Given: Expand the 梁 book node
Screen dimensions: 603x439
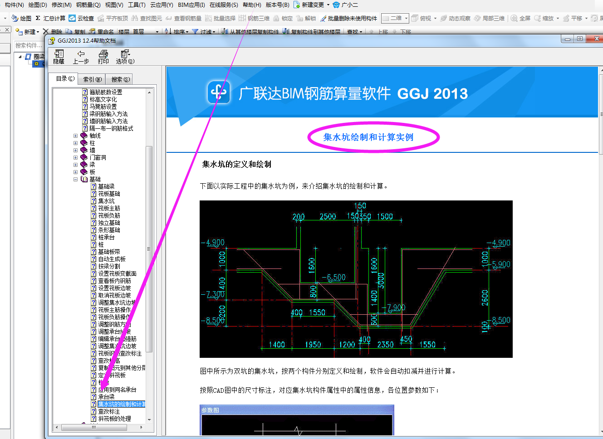Looking at the screenshot, I should (x=75, y=165).
